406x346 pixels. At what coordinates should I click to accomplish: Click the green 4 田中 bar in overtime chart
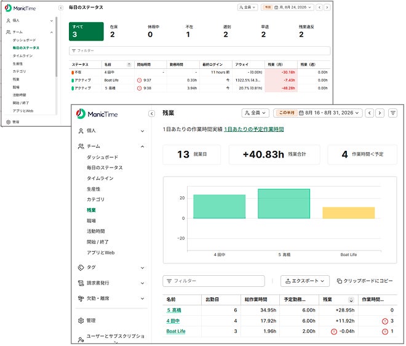tap(220, 207)
